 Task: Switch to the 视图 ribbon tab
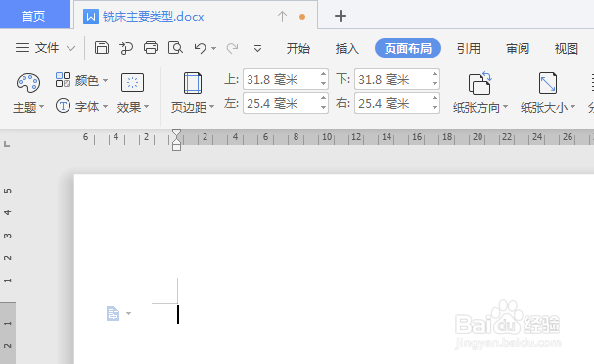coord(567,49)
